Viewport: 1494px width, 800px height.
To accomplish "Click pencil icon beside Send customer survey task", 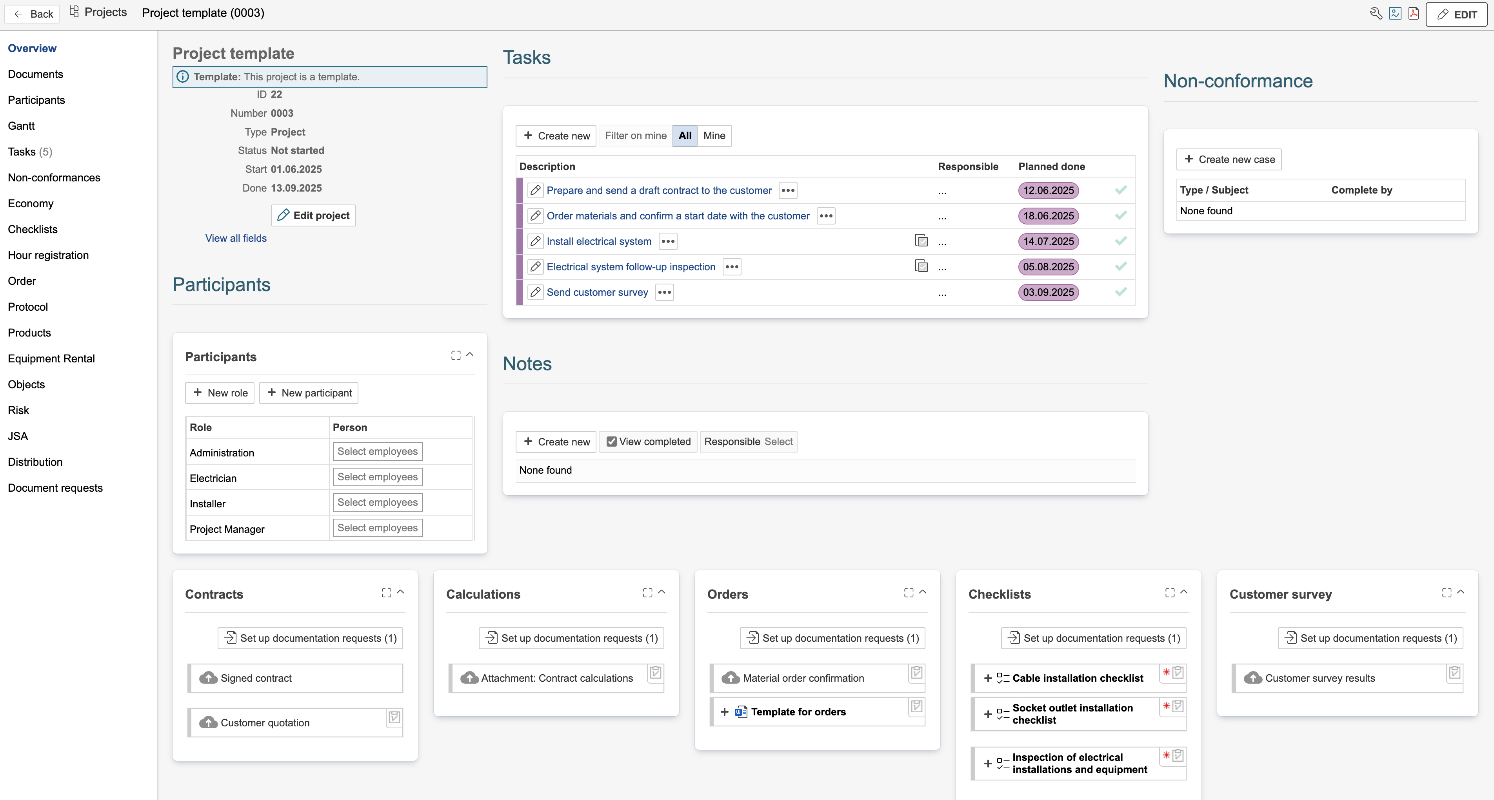I will 535,292.
